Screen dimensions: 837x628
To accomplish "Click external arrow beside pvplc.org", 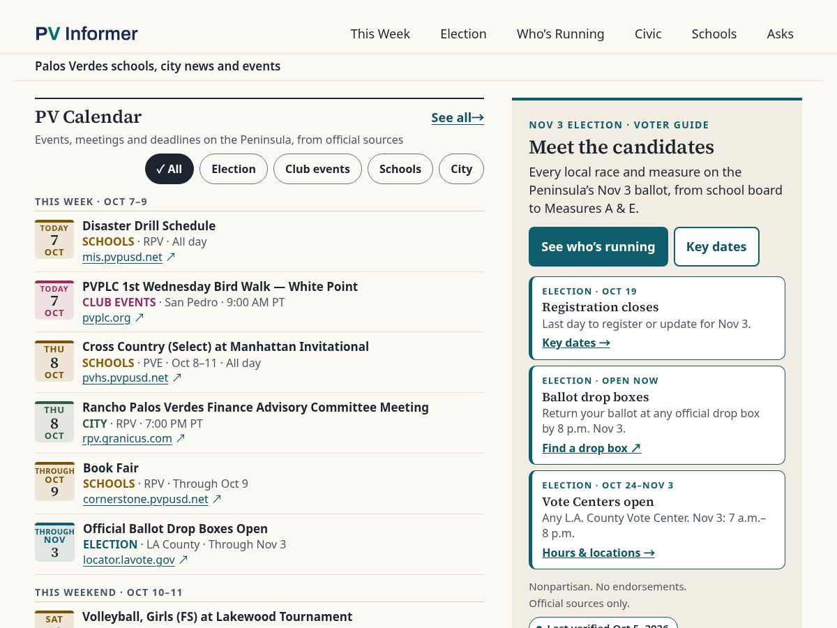I will click(x=139, y=317).
